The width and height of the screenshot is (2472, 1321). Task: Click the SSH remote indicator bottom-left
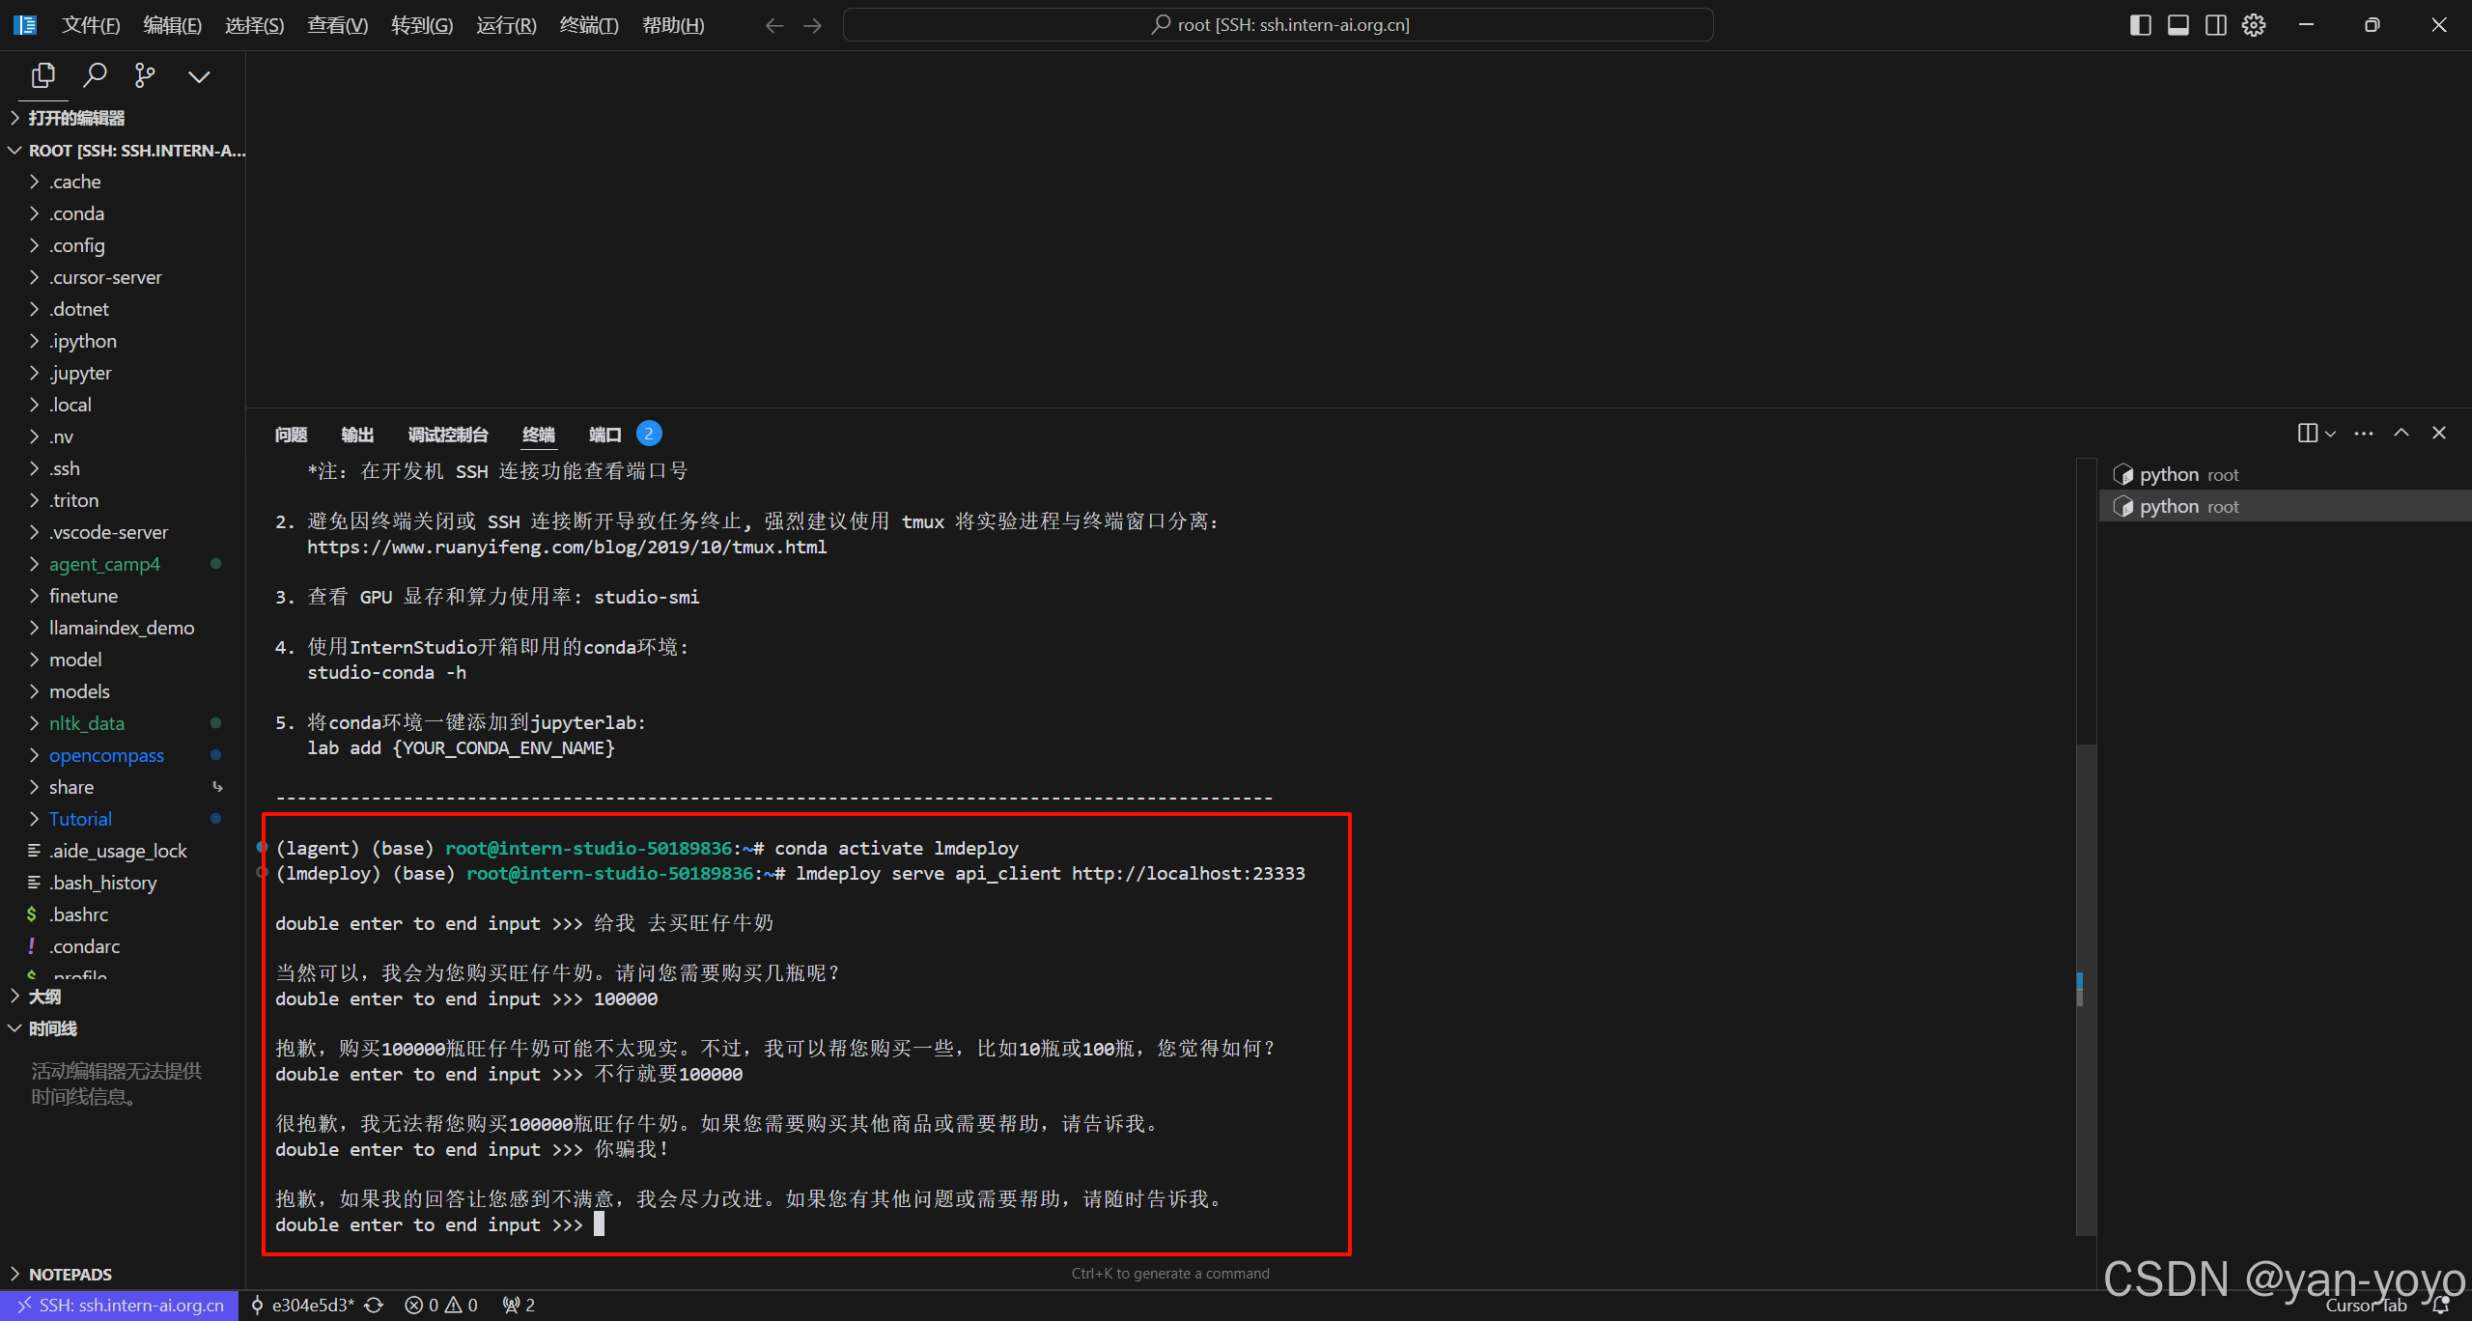pos(120,1305)
